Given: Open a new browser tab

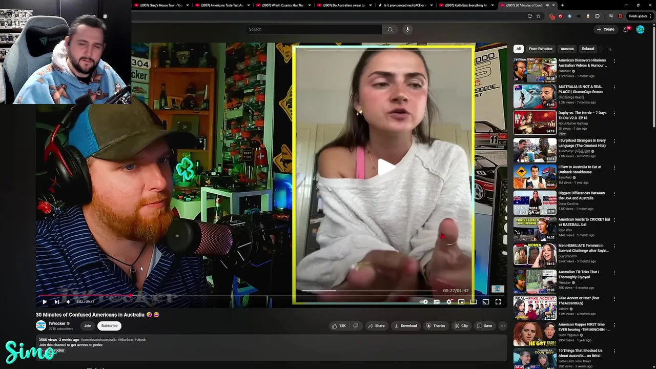Looking at the screenshot, I should 563,5.
